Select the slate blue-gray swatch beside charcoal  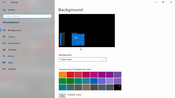102,87
